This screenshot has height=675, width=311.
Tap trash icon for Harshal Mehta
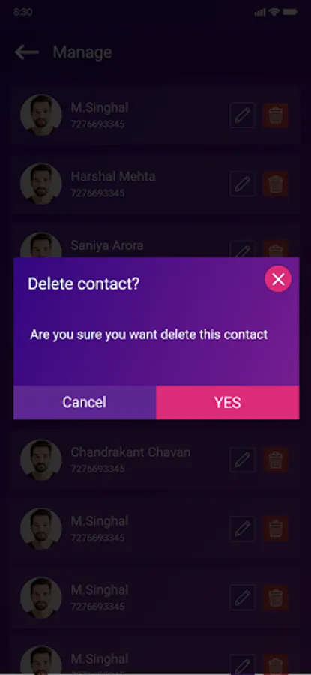coord(275,184)
